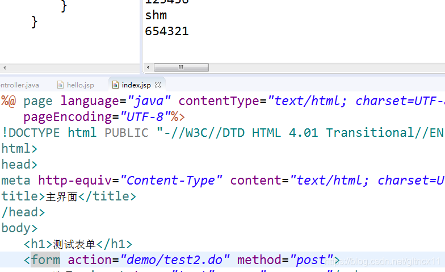Select console output line '654321'
Image resolution: width=445 pixels, height=272 pixels.
[x=167, y=31]
